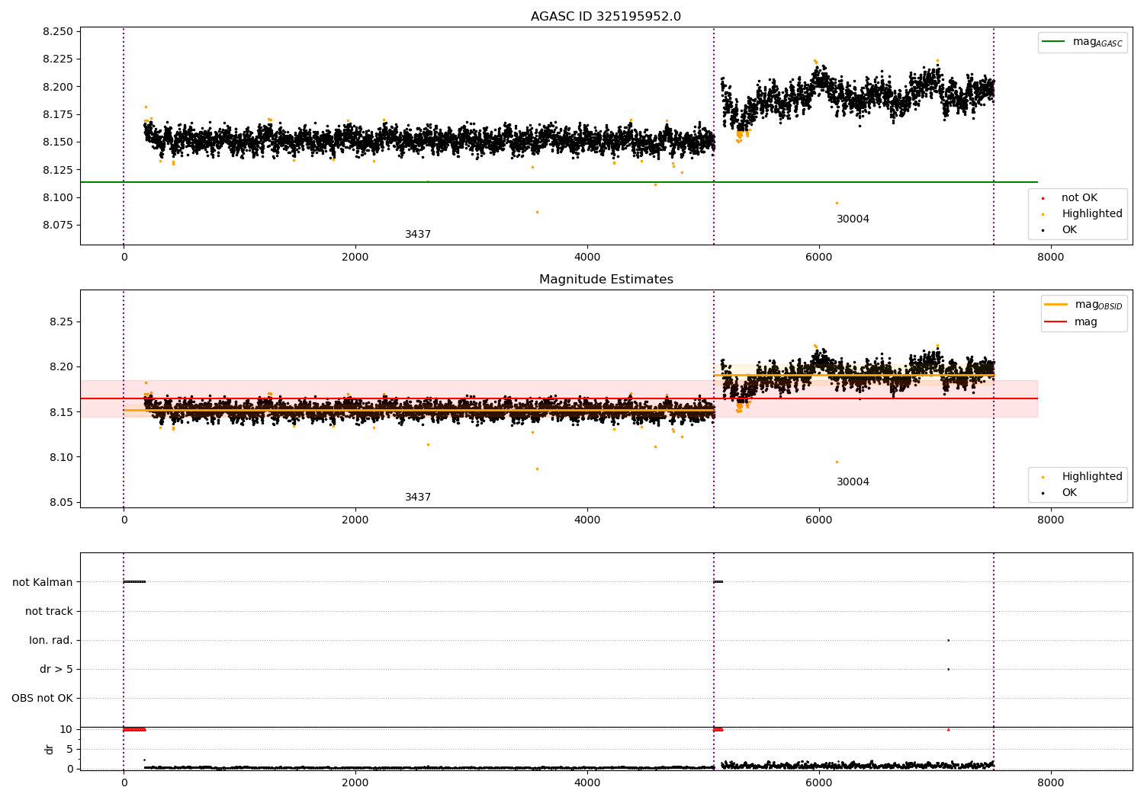Click the 'Ion. rad.' axis label
Image resolution: width=1144 pixels, height=800 pixels.
(x=51, y=640)
